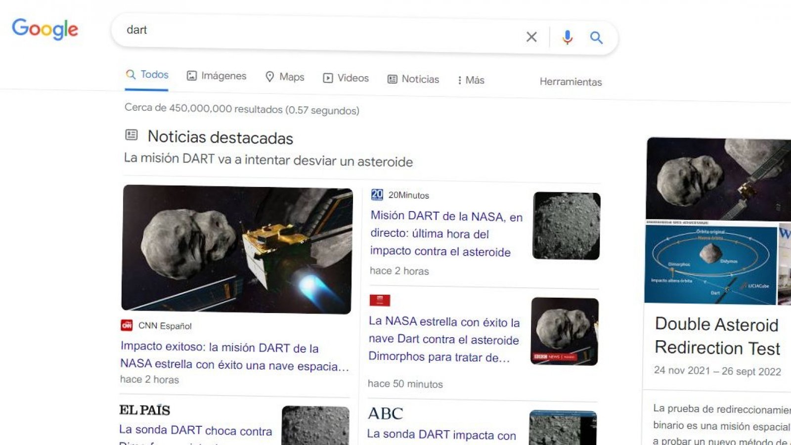791x445 pixels.
Task: Click 'La misión DART va a intentar desviar' subtitle
Action: click(268, 159)
